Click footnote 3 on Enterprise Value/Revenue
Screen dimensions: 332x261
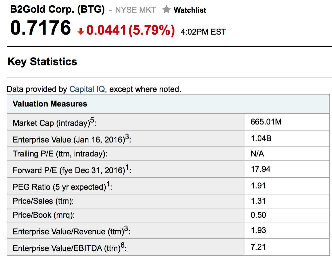click(x=126, y=229)
